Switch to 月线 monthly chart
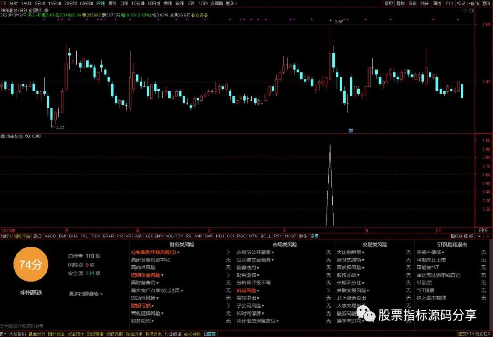The height and width of the screenshot is (337, 493). (x=124, y=4)
